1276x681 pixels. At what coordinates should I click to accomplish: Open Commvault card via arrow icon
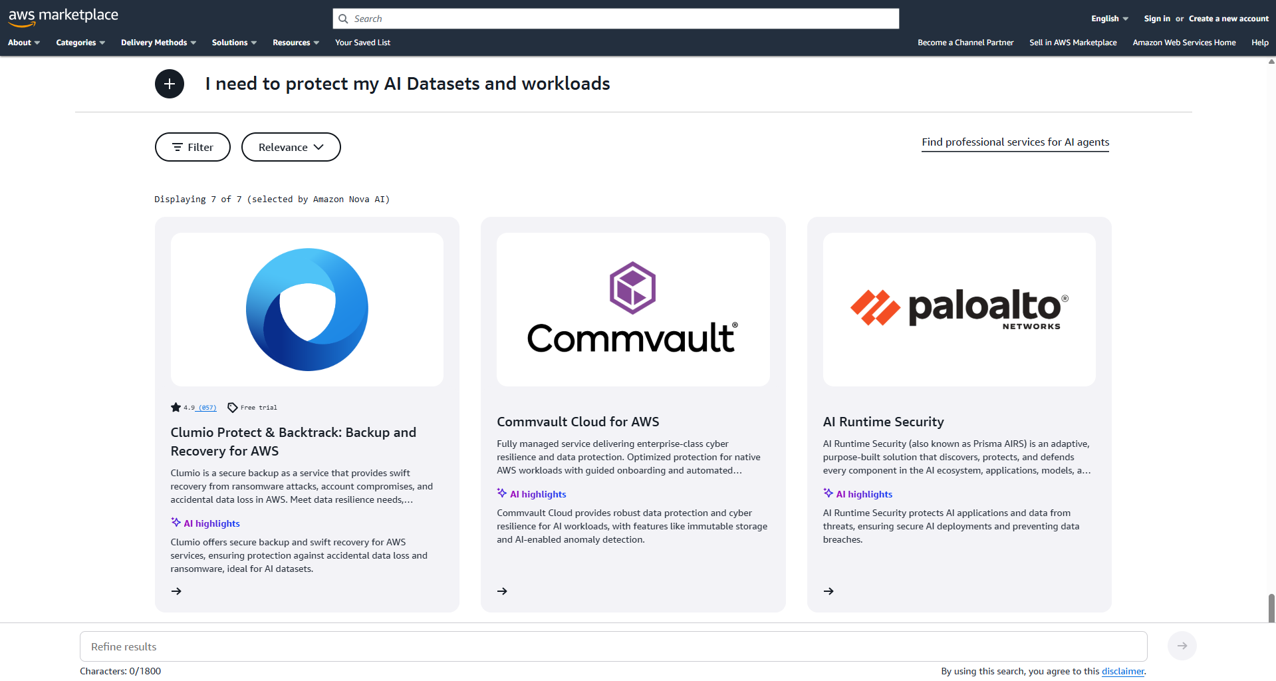502,591
